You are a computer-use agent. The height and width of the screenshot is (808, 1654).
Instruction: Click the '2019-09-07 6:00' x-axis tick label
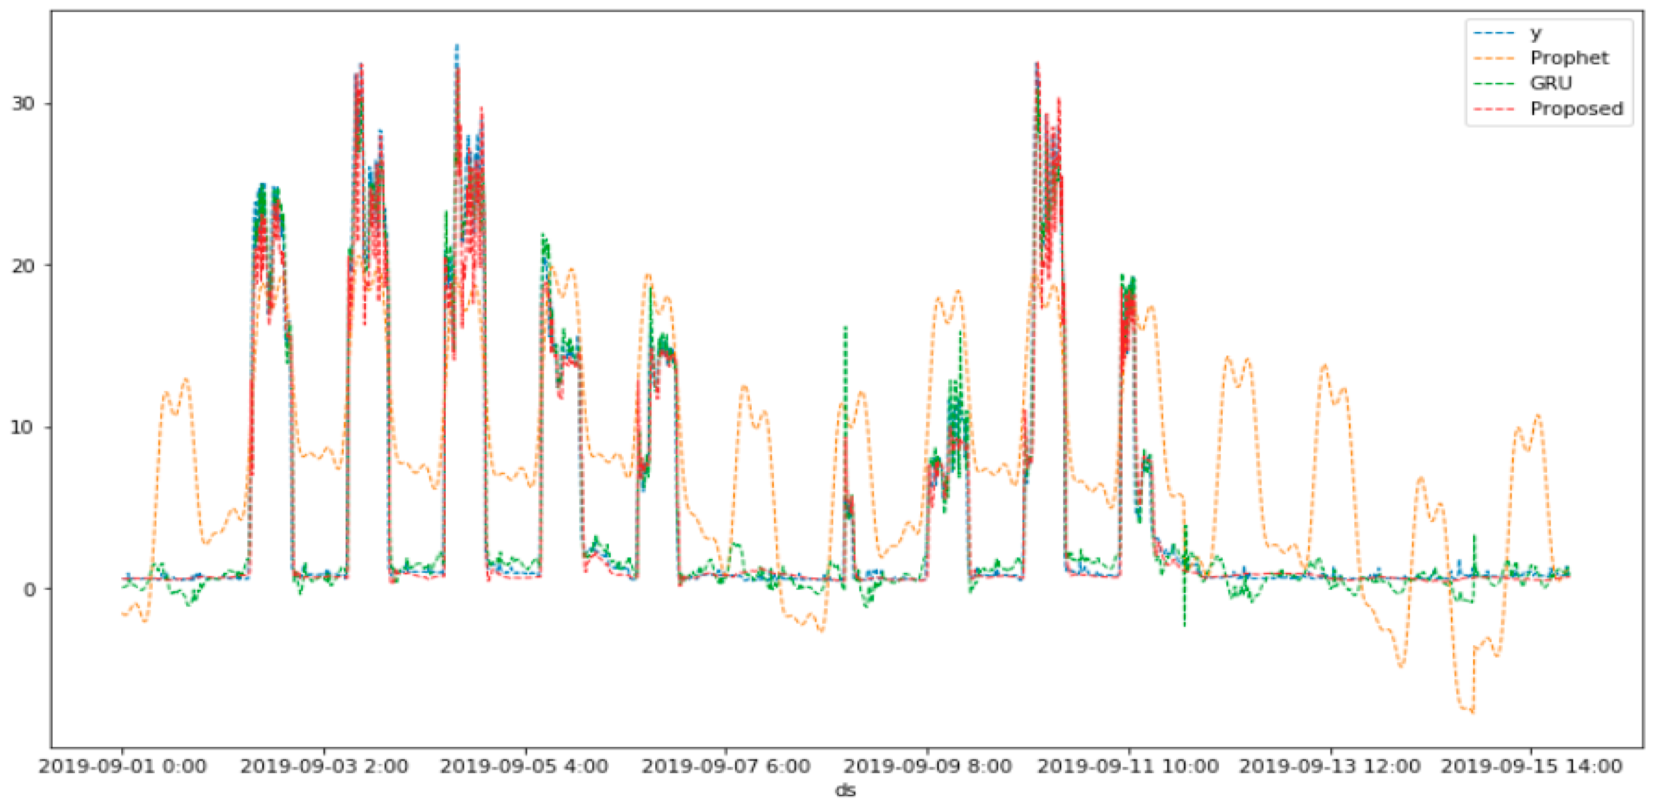click(726, 766)
